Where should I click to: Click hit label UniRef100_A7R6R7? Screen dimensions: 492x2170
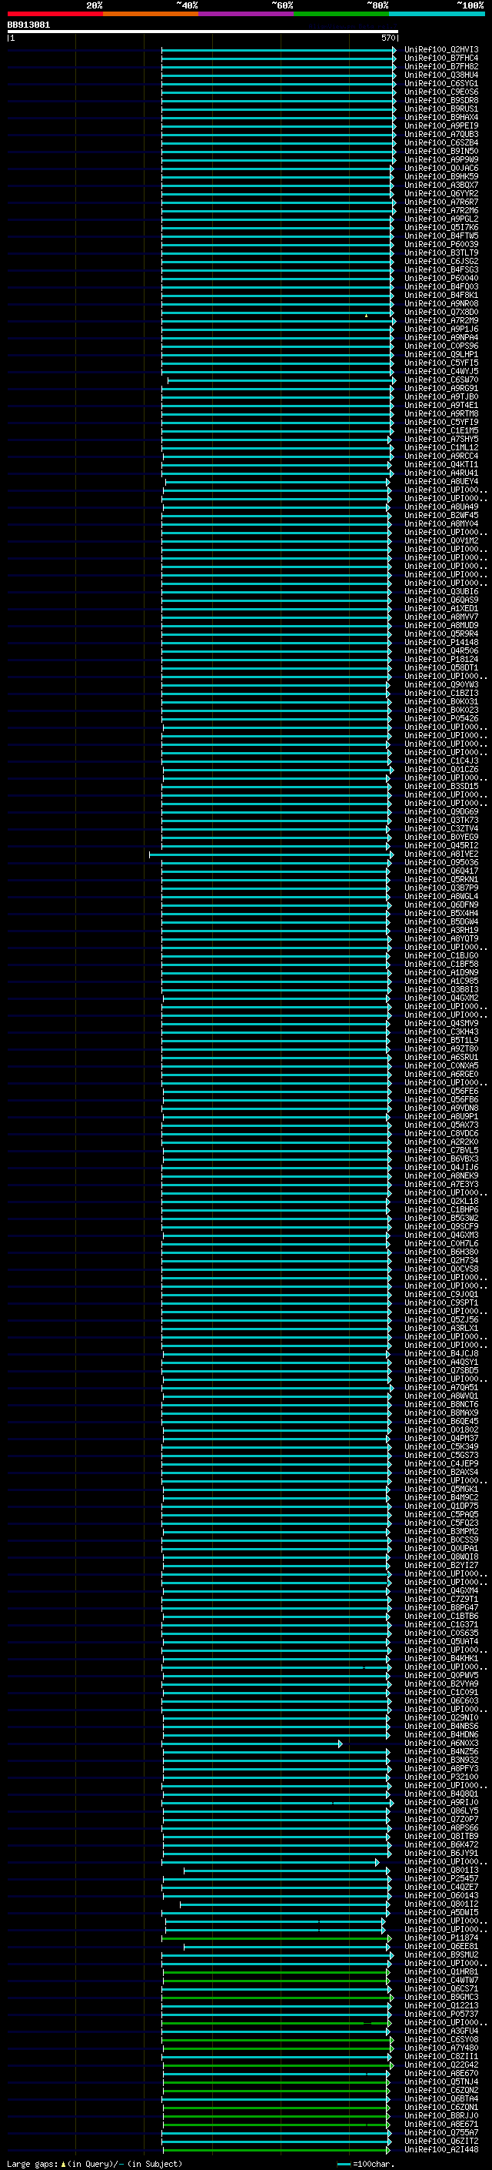pyautogui.click(x=441, y=203)
